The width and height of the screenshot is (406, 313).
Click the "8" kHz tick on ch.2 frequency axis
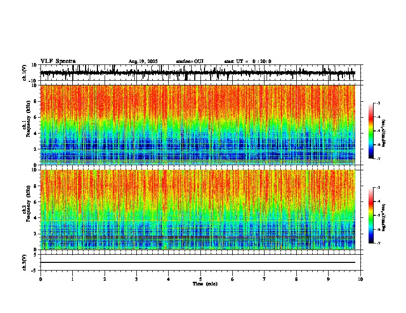36,186
